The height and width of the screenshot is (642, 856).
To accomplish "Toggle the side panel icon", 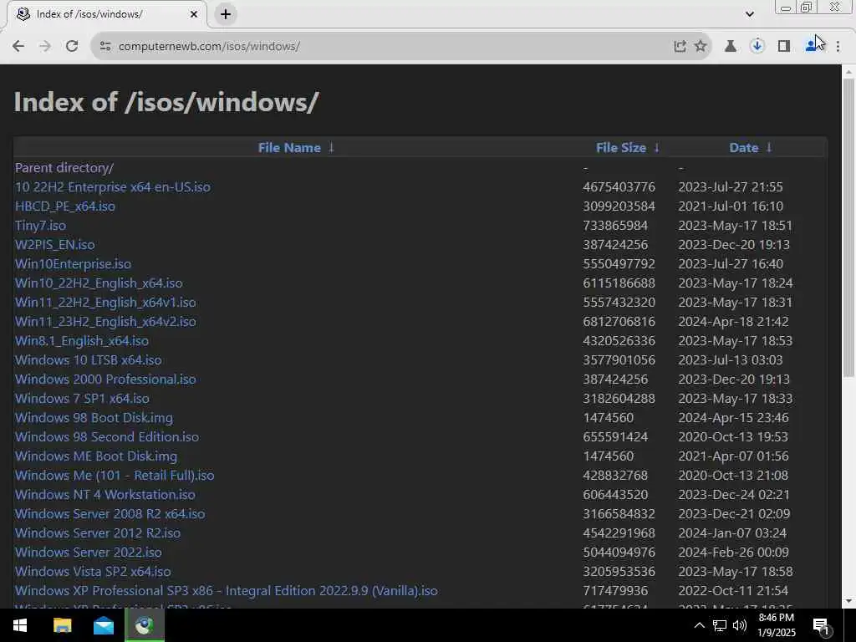I will (x=784, y=47).
